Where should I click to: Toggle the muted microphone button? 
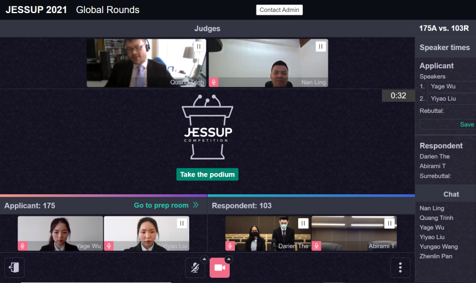pos(195,267)
